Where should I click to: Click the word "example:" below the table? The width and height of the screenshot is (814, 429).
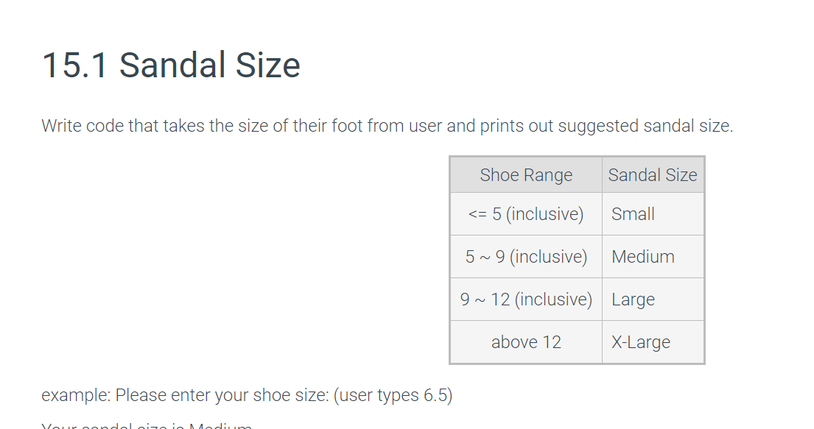pos(76,395)
